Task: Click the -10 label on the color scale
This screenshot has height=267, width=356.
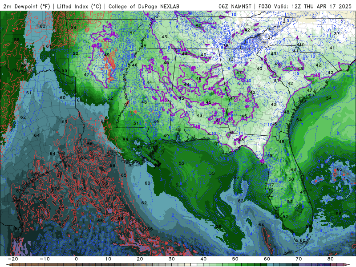Action: (44, 259)
